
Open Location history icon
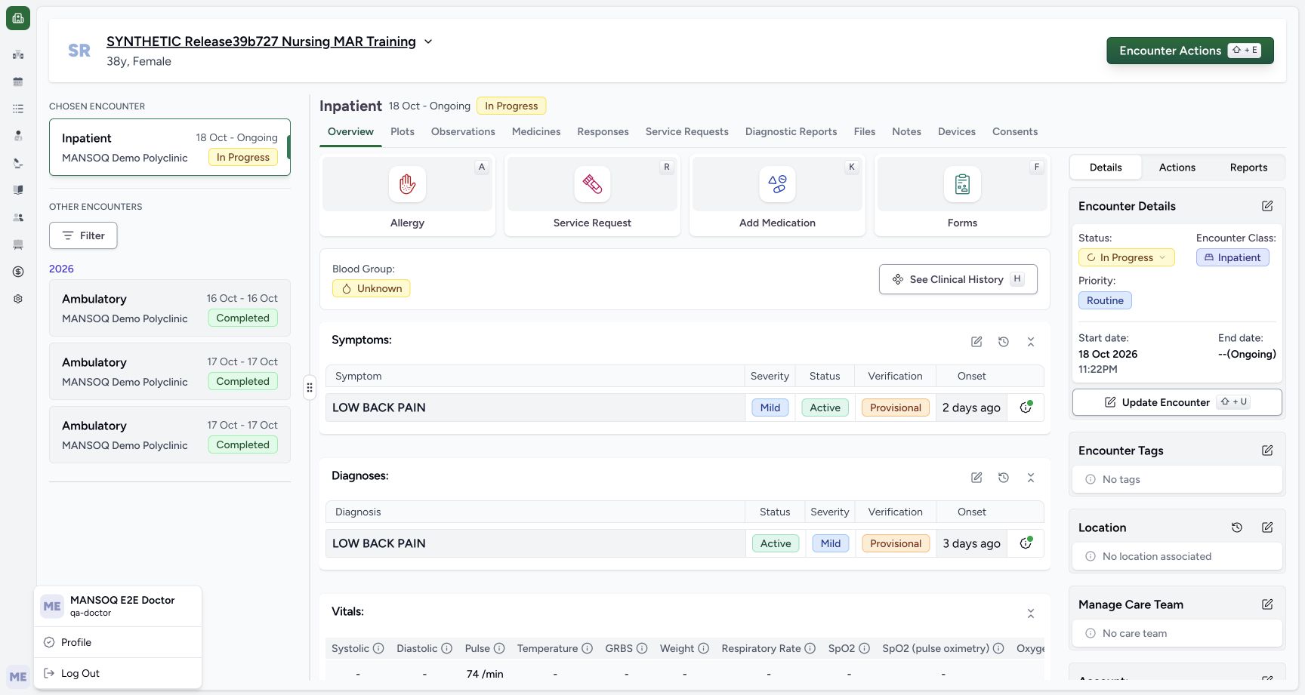coord(1237,527)
